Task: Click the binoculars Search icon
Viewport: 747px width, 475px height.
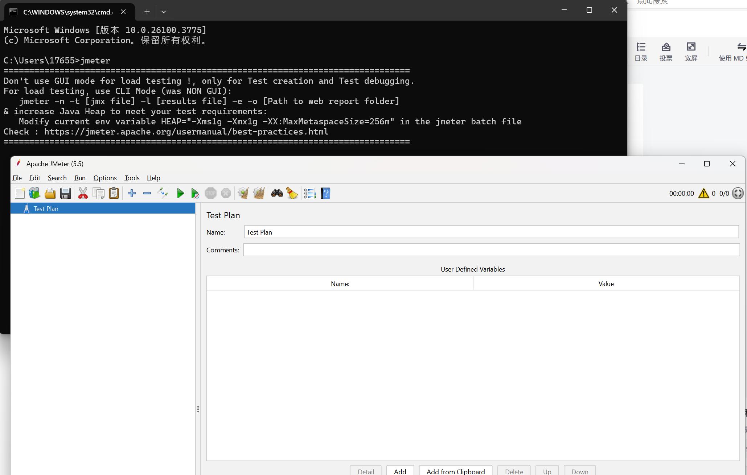Action: [x=277, y=193]
